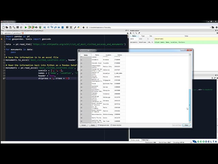This screenshot has height=164, width=218.
Task: Open the Debug menu
Action: [x=27, y=24]
